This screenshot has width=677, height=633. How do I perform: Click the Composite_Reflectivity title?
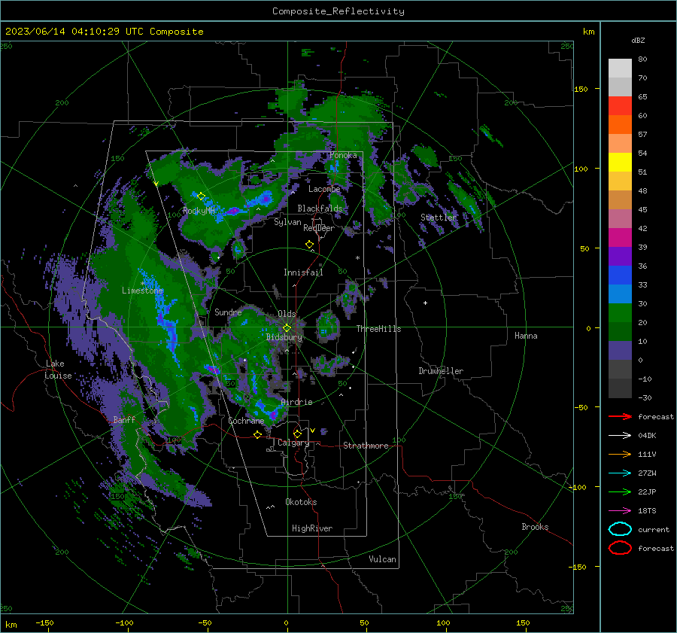(338, 11)
